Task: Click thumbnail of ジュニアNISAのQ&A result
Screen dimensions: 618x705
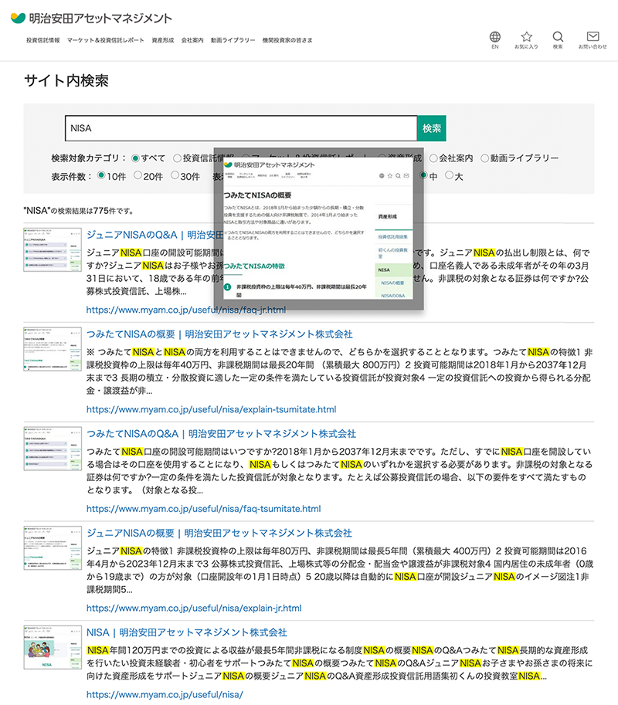Action: click(53, 249)
